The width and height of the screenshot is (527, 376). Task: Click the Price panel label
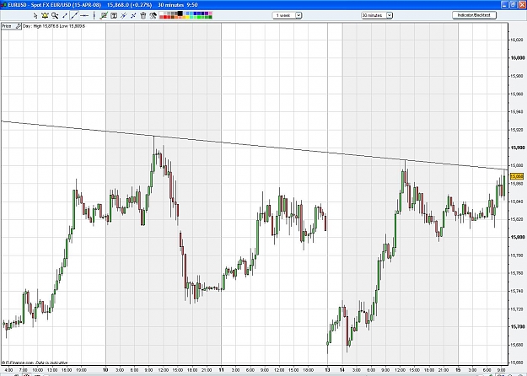click(x=7, y=26)
